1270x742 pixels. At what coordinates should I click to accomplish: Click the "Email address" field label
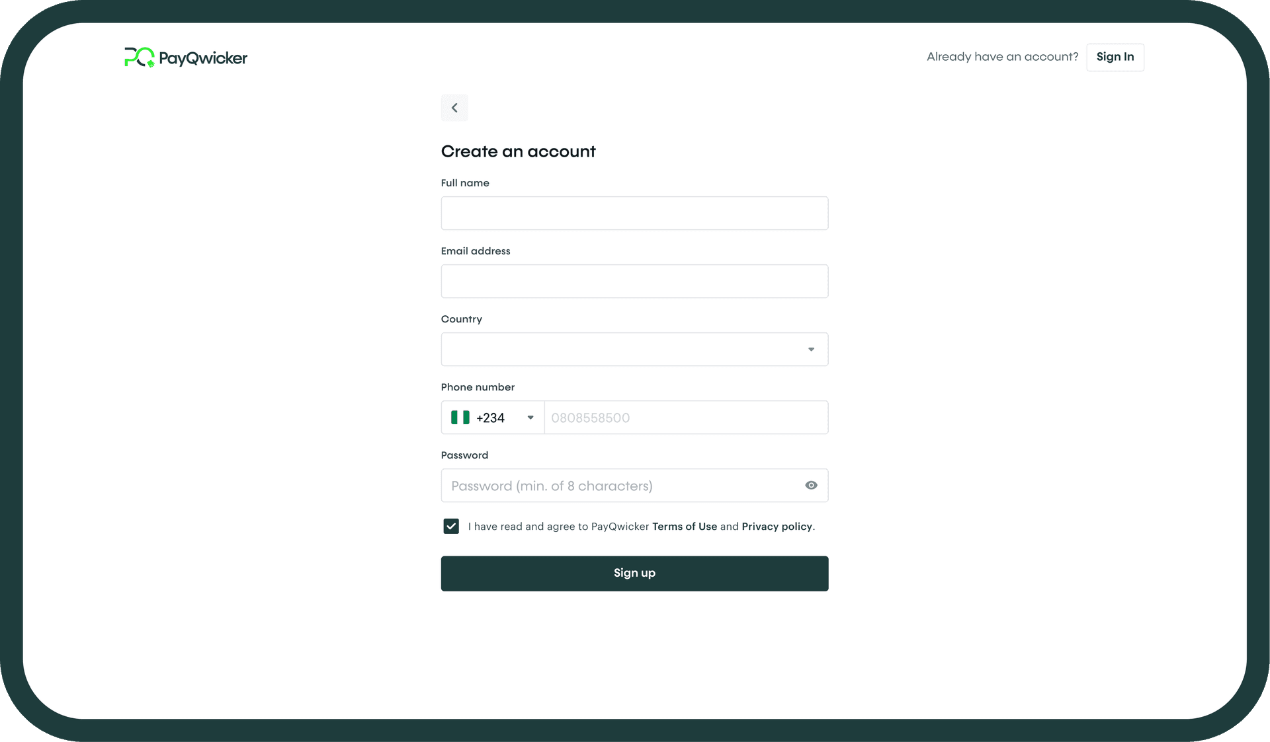pos(476,251)
